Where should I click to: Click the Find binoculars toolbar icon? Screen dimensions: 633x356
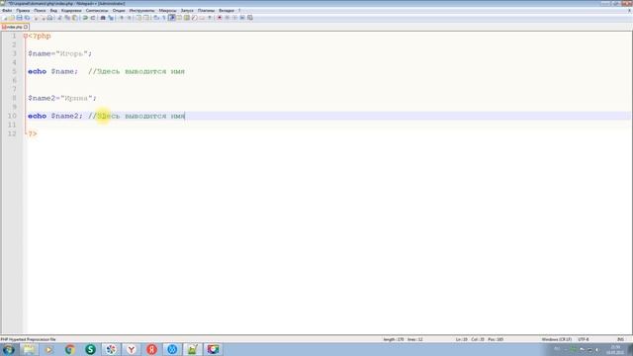point(103,18)
